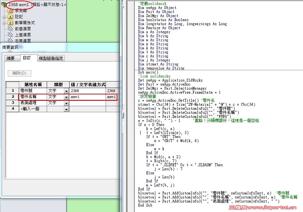Click the 2368 asm1 assembly icon
The height and width of the screenshot is (212, 303).
pyautogui.click(x=4, y=4)
